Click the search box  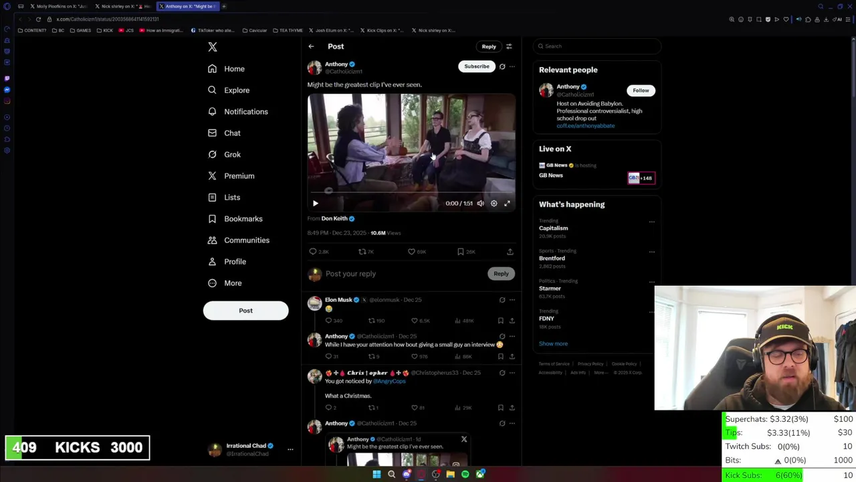(x=597, y=46)
